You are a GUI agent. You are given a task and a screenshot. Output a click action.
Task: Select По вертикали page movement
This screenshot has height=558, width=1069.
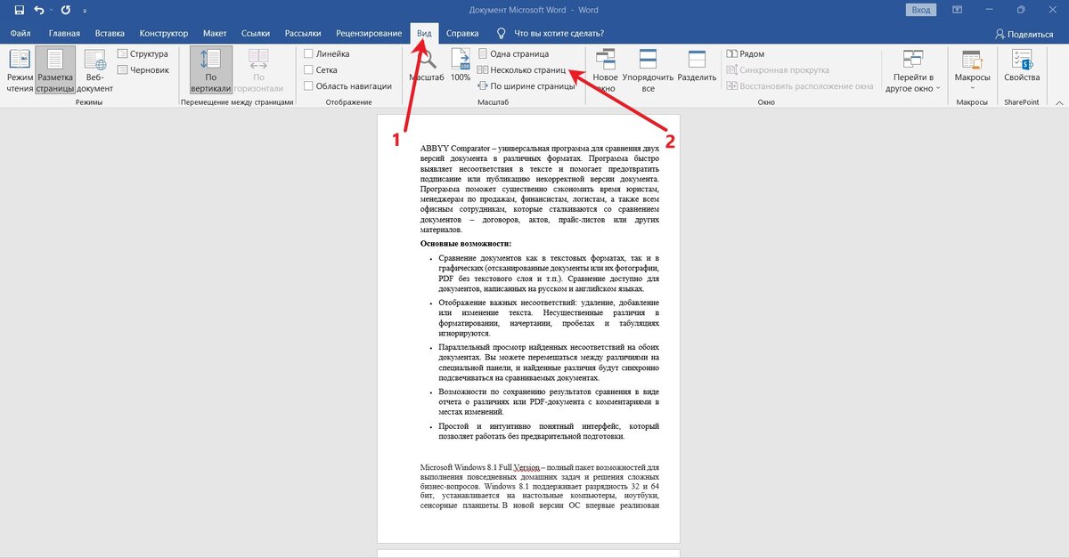point(211,71)
